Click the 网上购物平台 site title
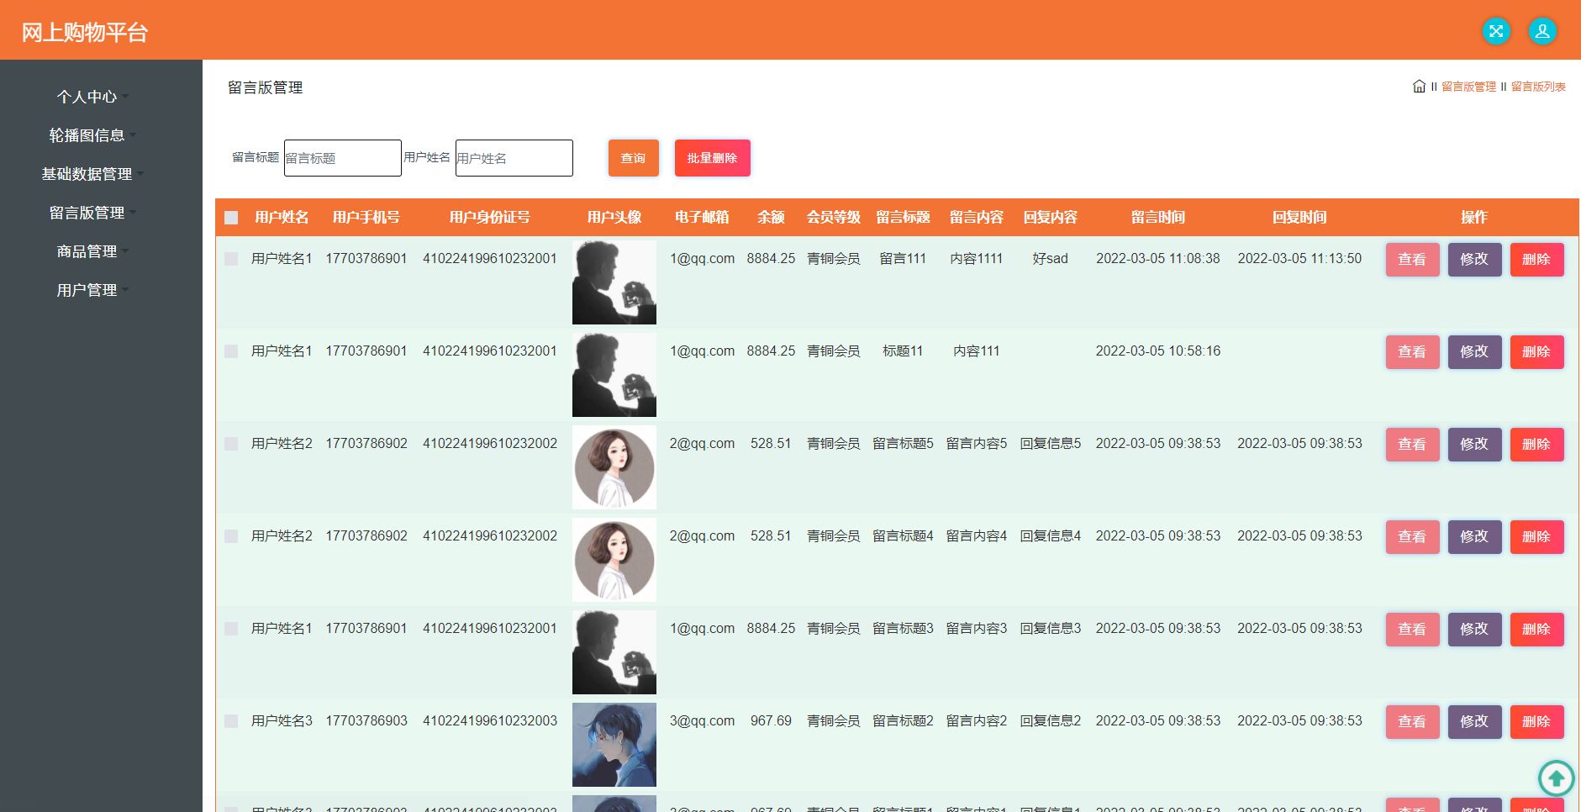This screenshot has height=812, width=1581. [x=85, y=32]
